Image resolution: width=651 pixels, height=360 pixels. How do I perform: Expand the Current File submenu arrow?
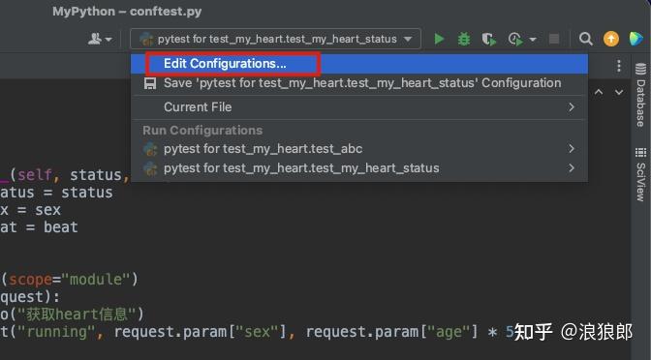tap(572, 107)
